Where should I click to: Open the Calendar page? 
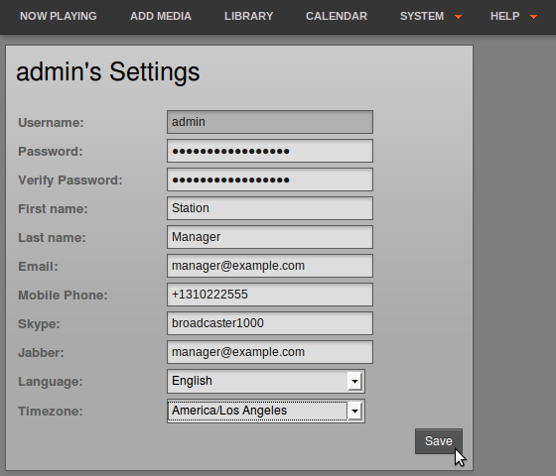pos(337,16)
